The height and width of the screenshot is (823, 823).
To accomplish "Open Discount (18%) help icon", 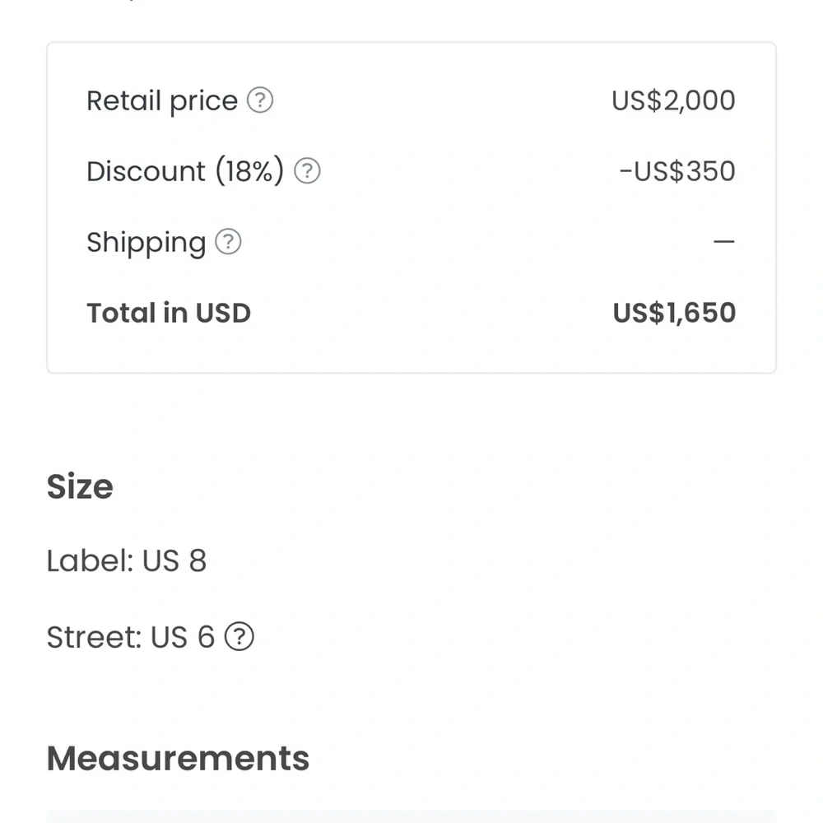I will click(x=307, y=170).
